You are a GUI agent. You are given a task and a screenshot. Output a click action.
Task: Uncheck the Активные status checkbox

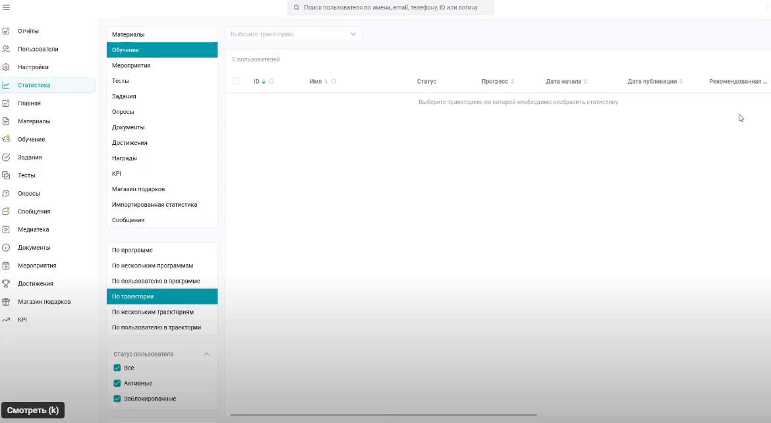pyautogui.click(x=117, y=383)
